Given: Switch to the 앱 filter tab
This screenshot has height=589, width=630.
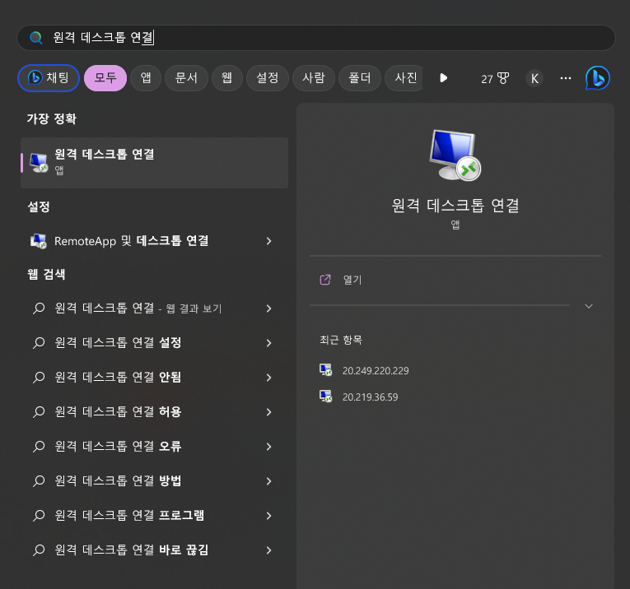Looking at the screenshot, I should tap(146, 78).
